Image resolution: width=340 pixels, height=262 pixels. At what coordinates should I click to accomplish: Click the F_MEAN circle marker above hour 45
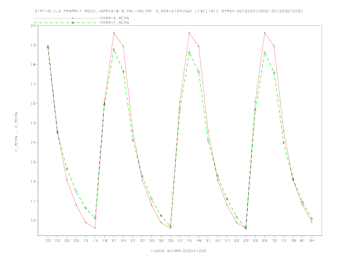pos(189,52)
